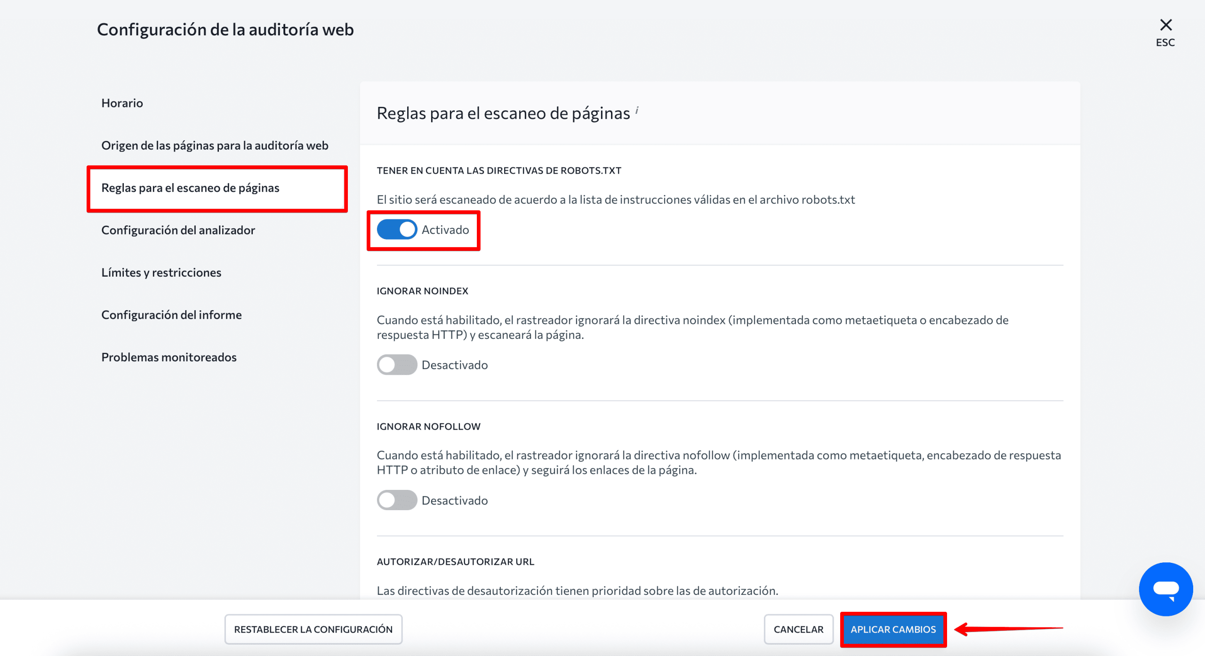Image resolution: width=1205 pixels, height=656 pixels.
Task: Open the Horario section
Action: 122,103
